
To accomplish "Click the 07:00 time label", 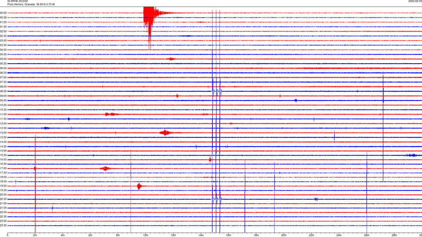I will pyautogui.click(x=3, y=77).
